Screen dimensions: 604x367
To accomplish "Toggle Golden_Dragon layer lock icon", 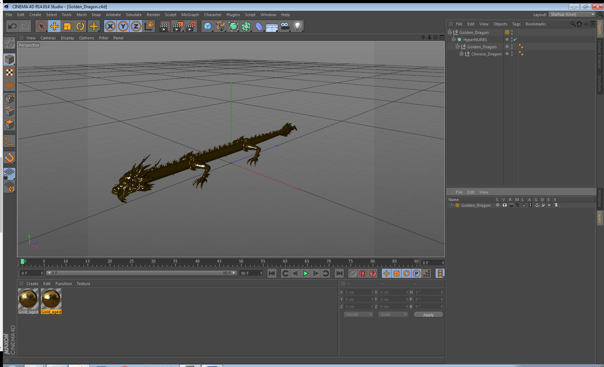I will coord(524,205).
